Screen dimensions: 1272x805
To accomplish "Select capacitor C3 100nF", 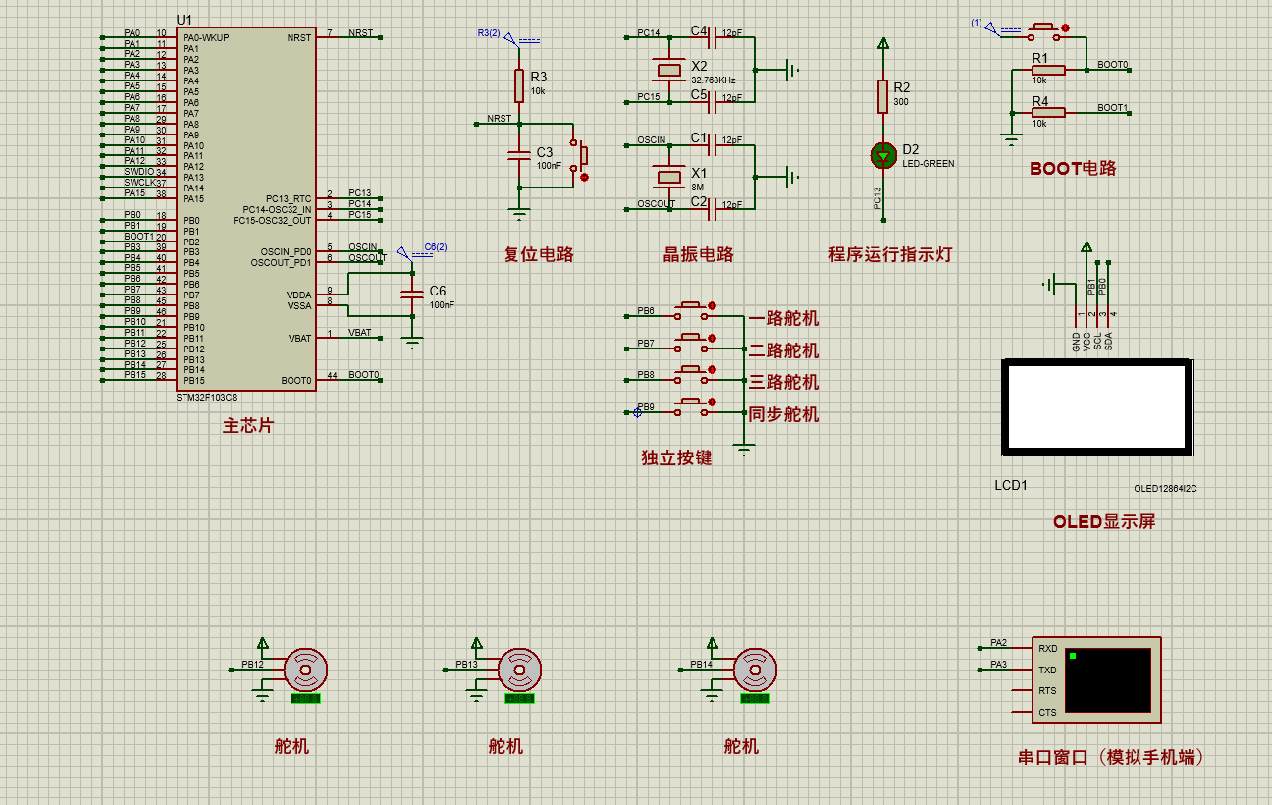I will (519, 154).
